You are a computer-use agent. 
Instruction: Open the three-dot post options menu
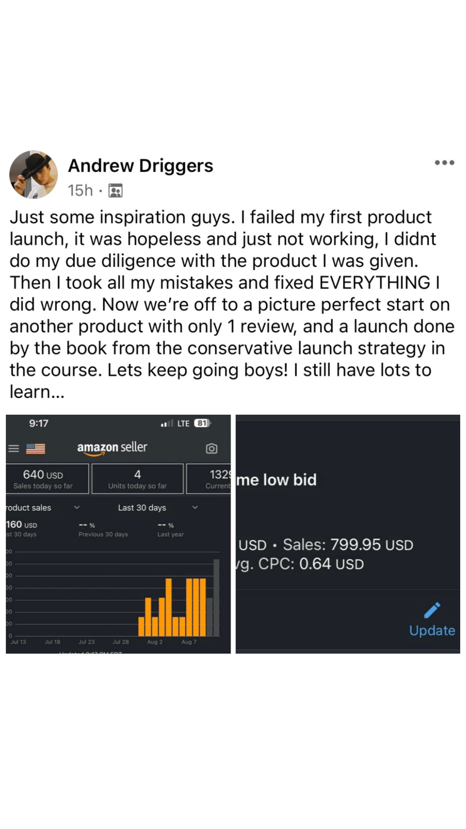coord(444,163)
